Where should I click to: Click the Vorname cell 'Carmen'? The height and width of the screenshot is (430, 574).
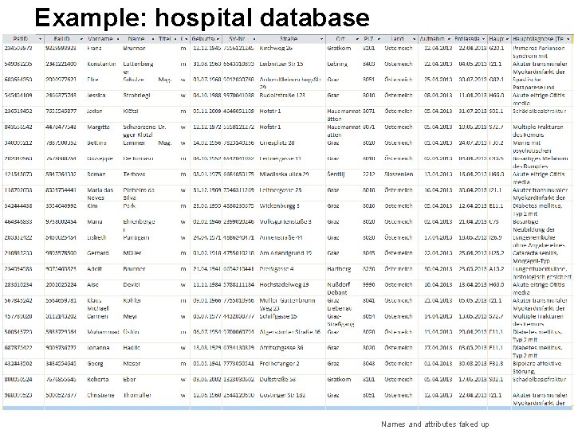pos(97,316)
